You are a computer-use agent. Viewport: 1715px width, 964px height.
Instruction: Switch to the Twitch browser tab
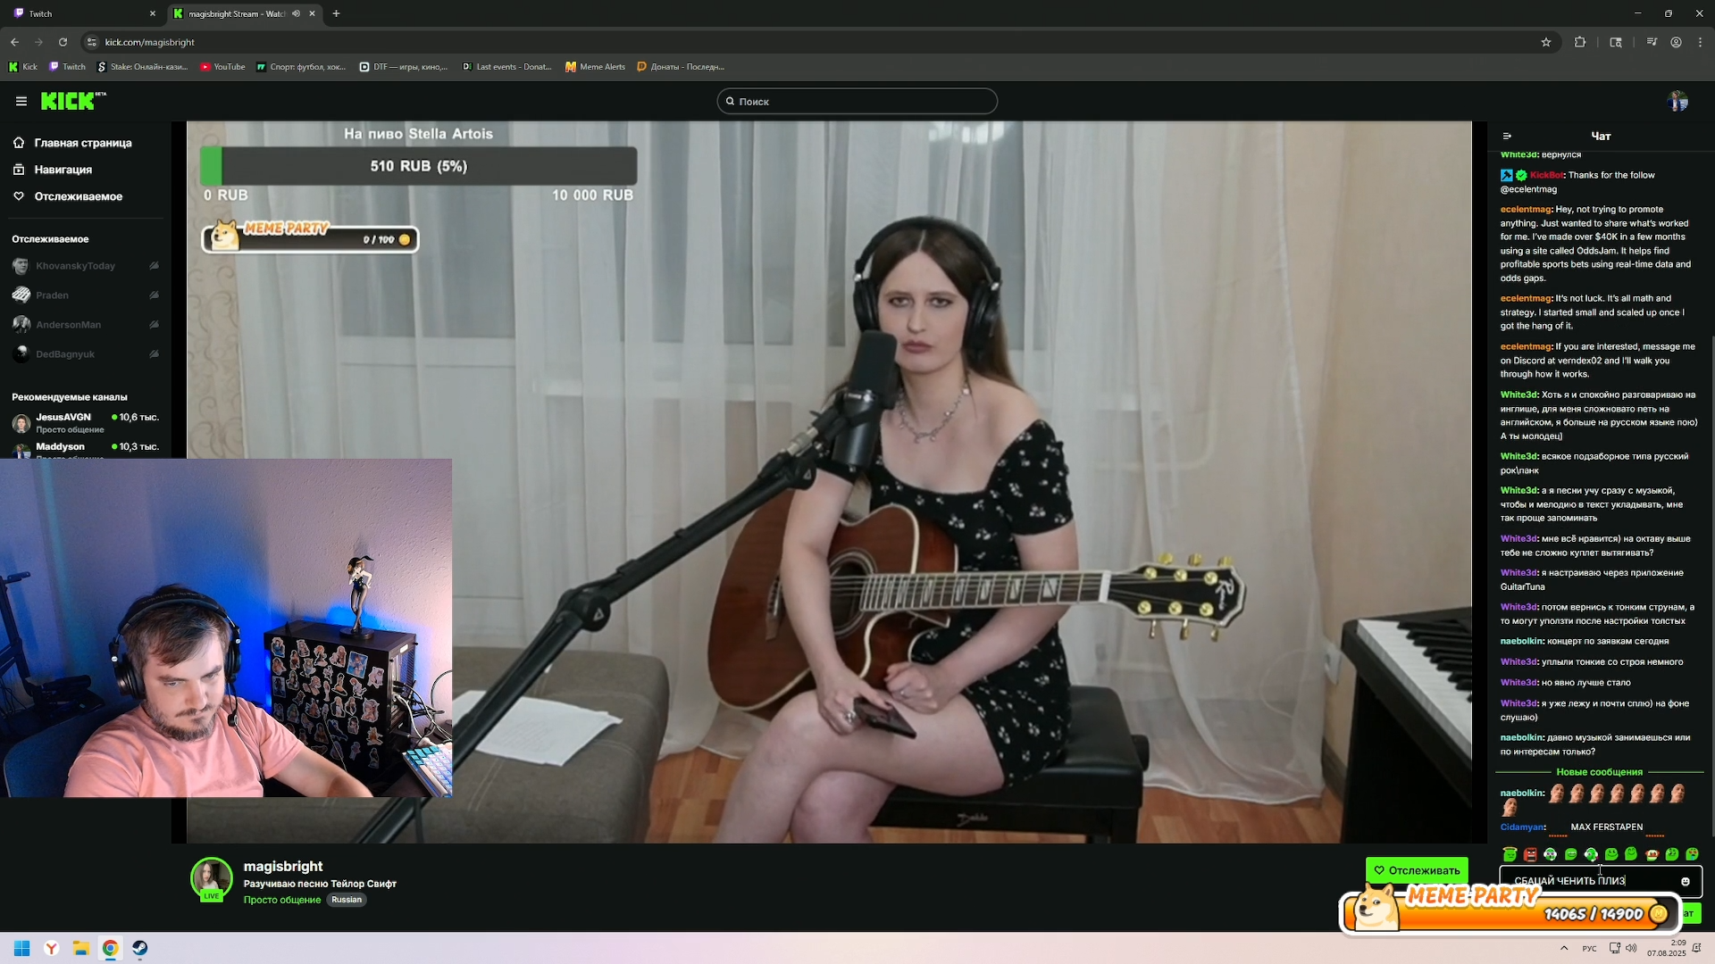pos(80,13)
